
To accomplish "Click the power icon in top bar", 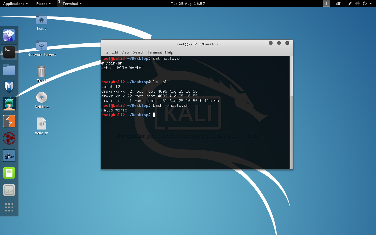I will [365, 3].
